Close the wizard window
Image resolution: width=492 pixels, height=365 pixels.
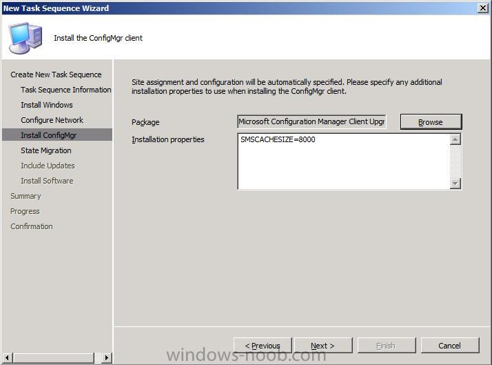click(482, 8)
